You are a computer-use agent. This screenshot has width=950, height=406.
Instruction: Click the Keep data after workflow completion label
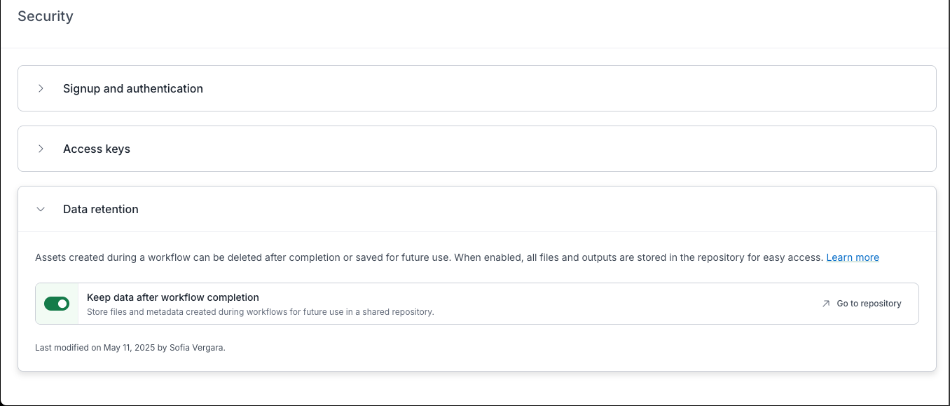[x=173, y=297]
